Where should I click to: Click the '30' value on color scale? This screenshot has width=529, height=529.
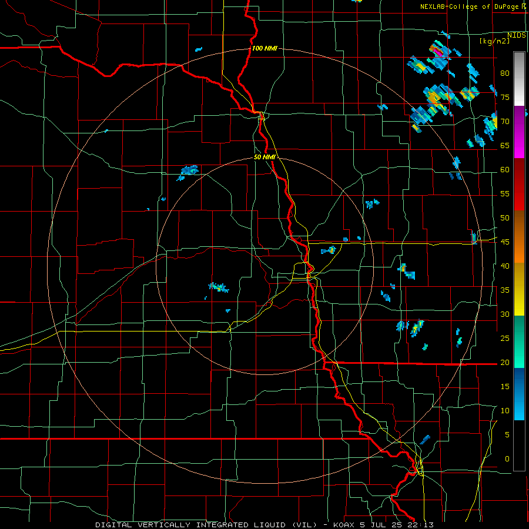point(505,314)
